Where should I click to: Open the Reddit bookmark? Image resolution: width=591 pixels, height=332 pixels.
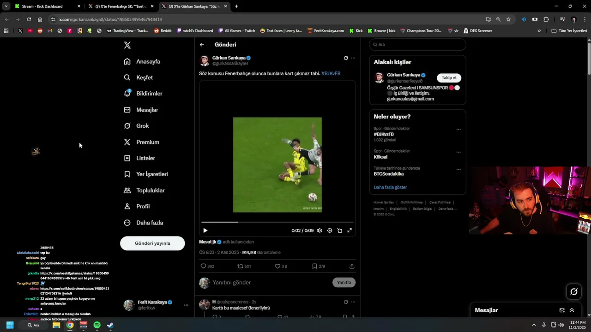[163, 31]
